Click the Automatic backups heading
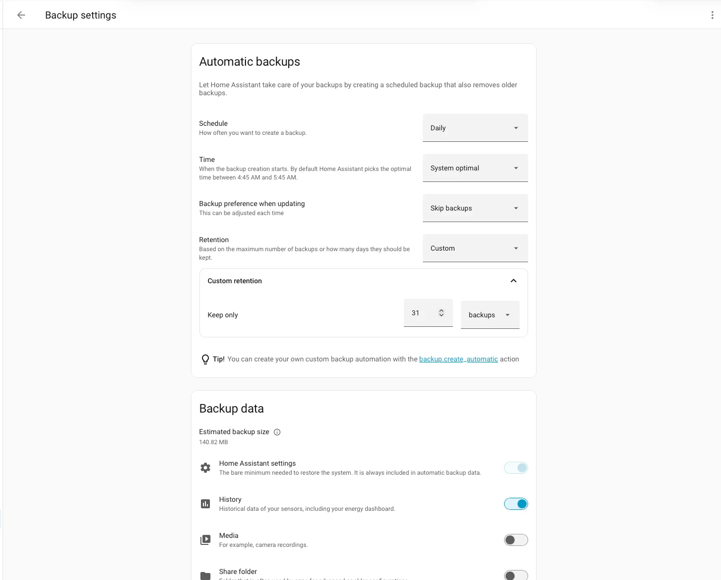Viewport: 721px width, 580px height. 250,62
